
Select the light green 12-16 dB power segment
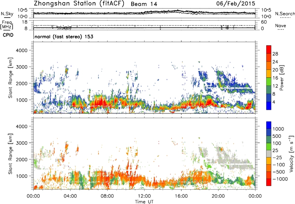(269, 82)
